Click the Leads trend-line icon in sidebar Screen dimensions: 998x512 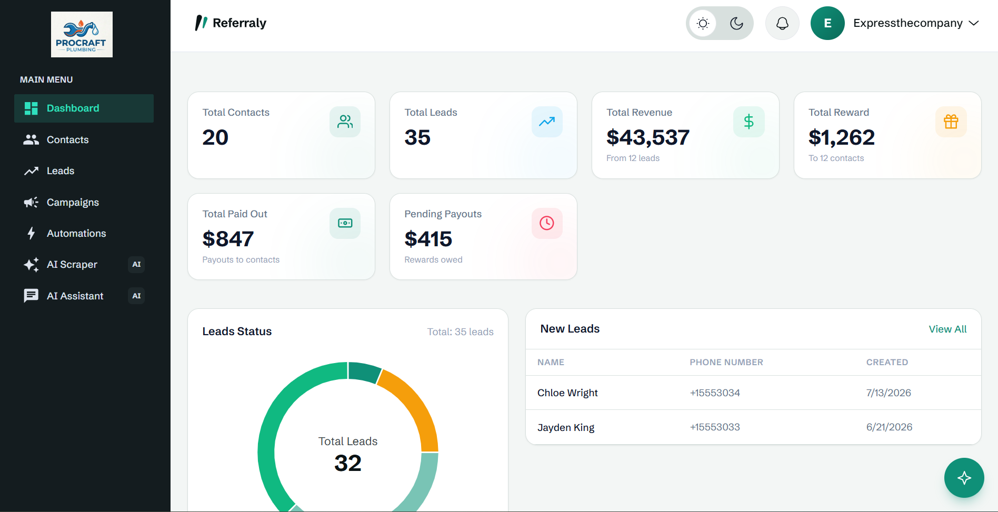click(31, 171)
